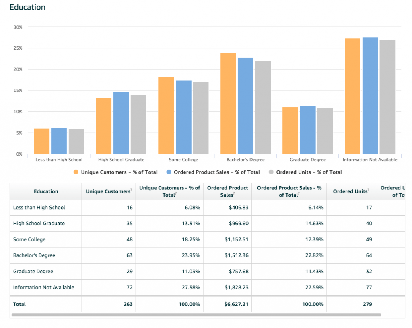Sort by Ordered Product Sales % of Total header
The height and width of the screenshot is (328, 412).
pyautogui.click(x=289, y=191)
